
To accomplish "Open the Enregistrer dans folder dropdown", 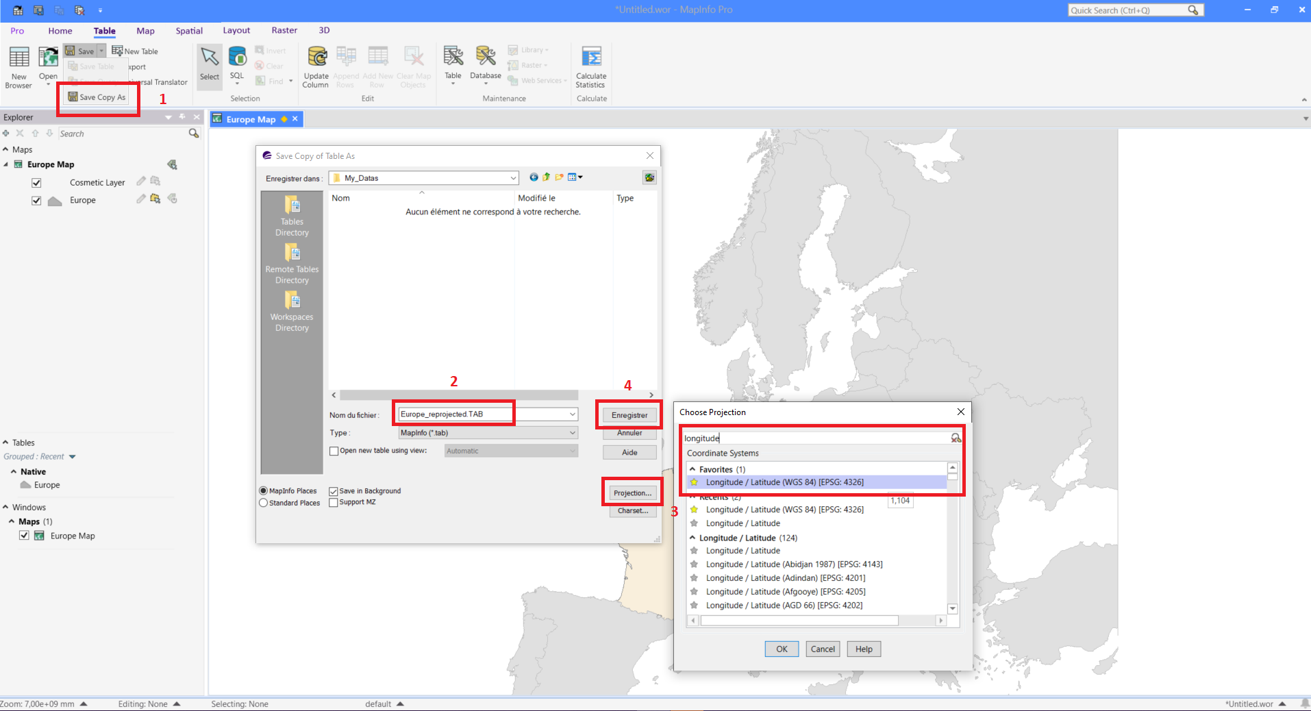I will [513, 178].
